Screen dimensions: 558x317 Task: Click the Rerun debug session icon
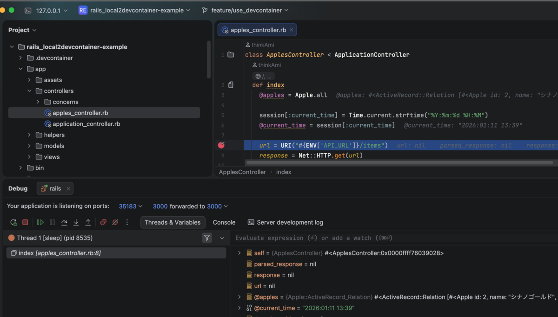click(13, 222)
